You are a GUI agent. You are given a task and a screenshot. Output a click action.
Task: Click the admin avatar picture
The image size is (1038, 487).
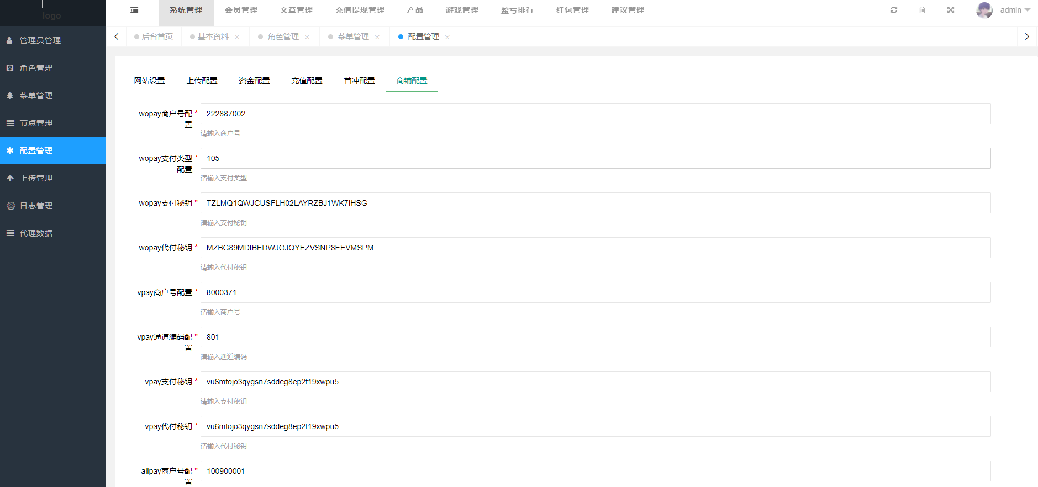click(984, 10)
